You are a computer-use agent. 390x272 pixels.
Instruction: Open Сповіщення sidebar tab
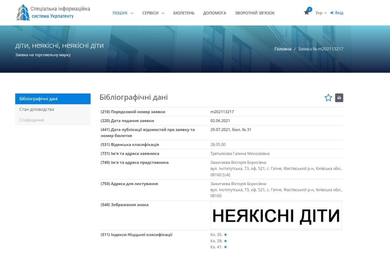point(53,120)
